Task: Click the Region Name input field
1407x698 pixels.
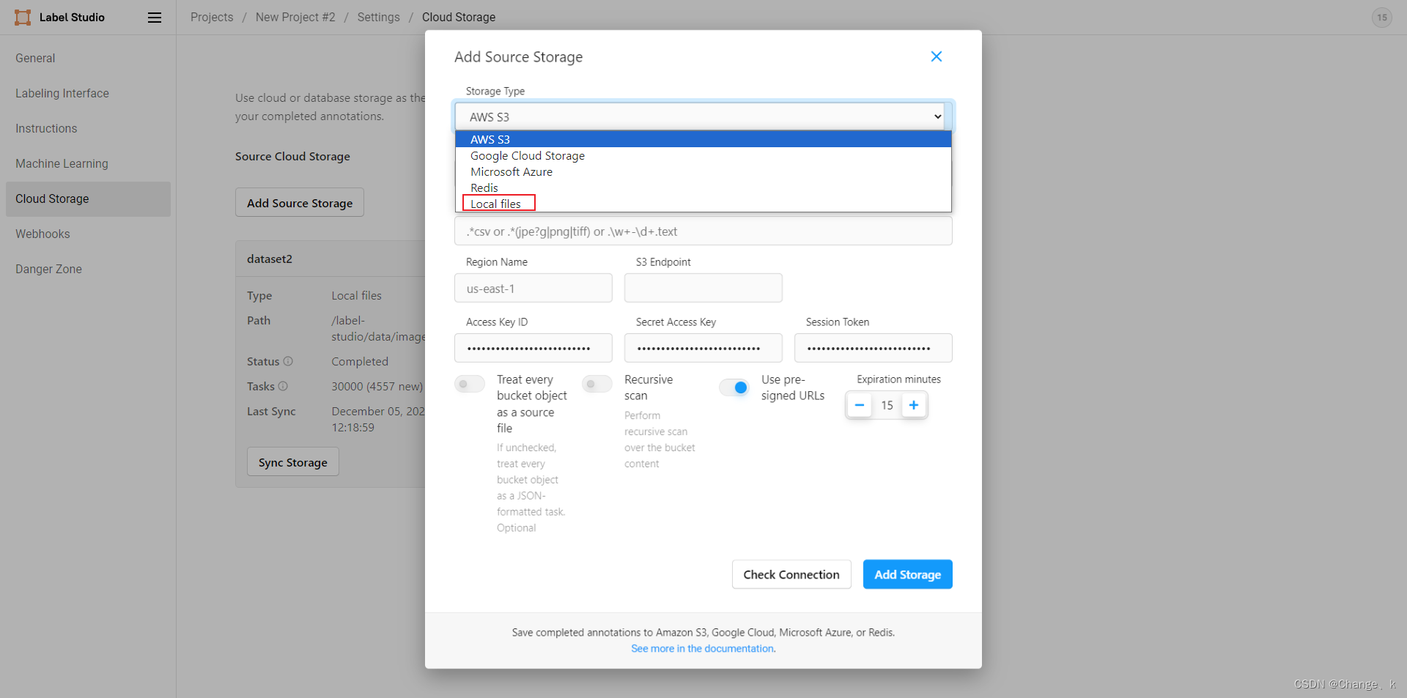Action: [533, 289]
